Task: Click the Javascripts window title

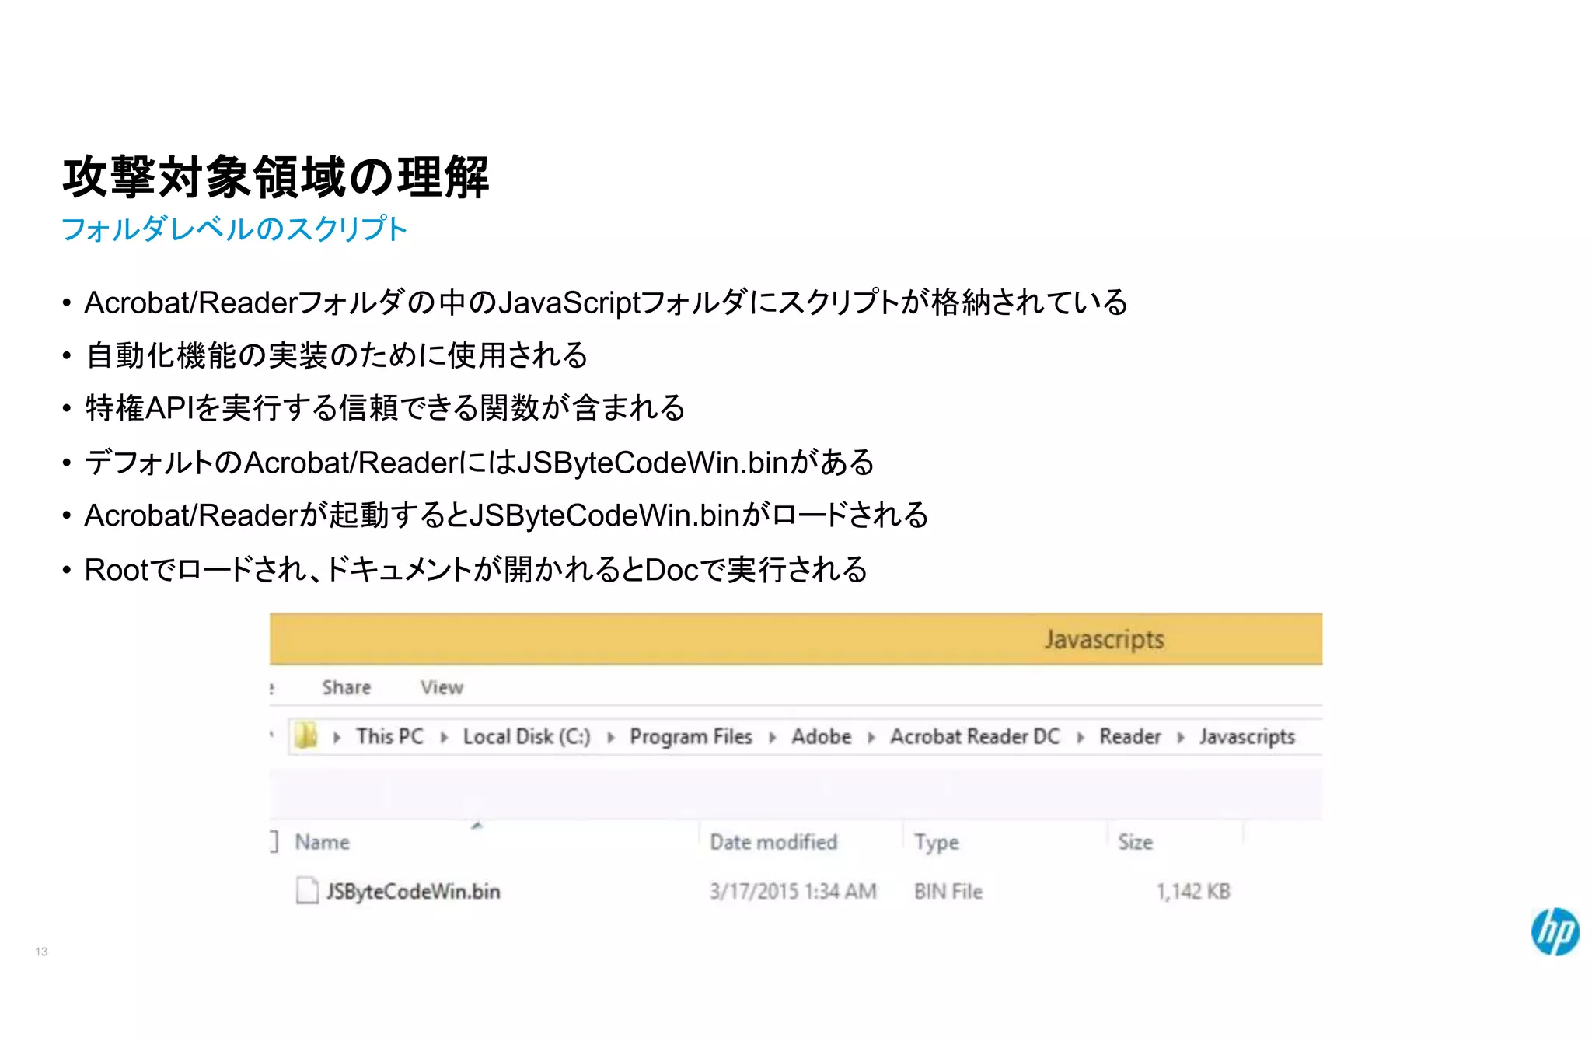Action: [1104, 639]
